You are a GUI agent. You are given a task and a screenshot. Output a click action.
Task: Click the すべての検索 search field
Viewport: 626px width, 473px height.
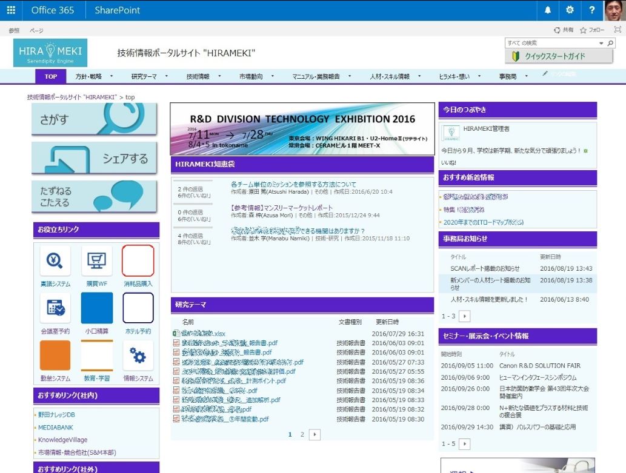[551, 43]
